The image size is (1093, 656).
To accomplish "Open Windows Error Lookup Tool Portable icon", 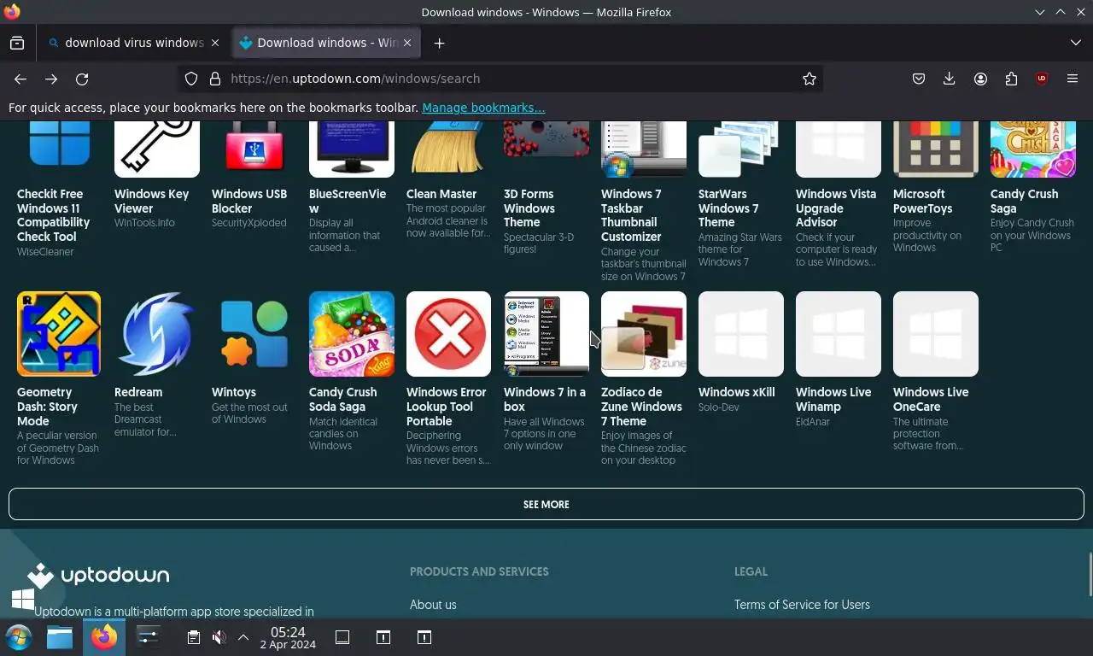I will [x=448, y=334].
